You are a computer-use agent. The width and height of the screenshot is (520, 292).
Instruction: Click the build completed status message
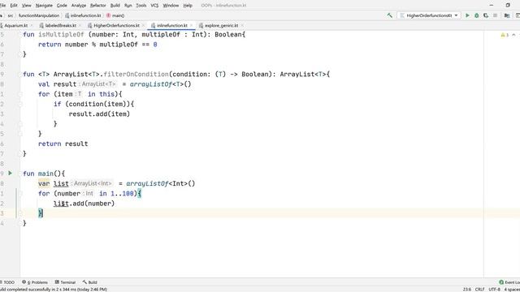pos(54,290)
